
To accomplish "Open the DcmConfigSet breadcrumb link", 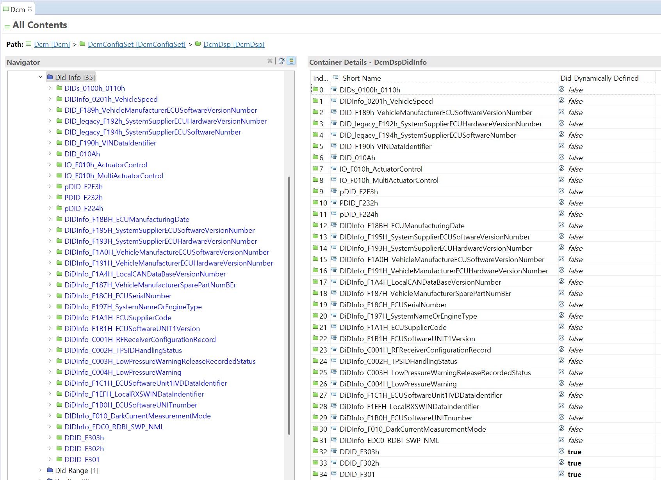I will click(137, 44).
